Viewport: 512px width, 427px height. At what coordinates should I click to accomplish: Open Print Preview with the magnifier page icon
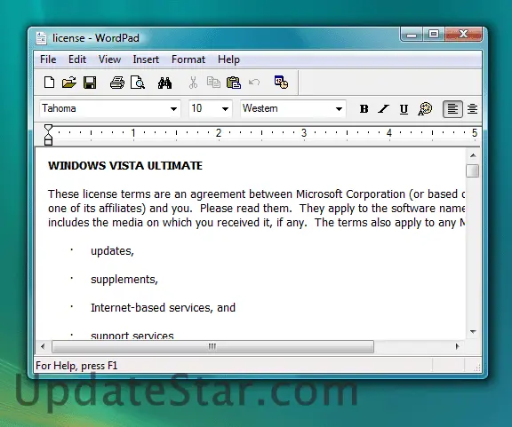tap(138, 83)
